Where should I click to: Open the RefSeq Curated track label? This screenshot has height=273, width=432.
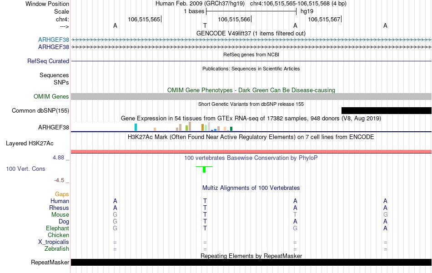pos(48,61)
